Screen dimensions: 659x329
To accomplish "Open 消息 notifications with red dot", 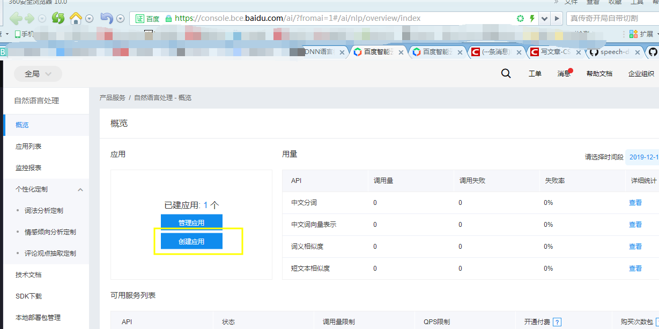I will (x=565, y=74).
